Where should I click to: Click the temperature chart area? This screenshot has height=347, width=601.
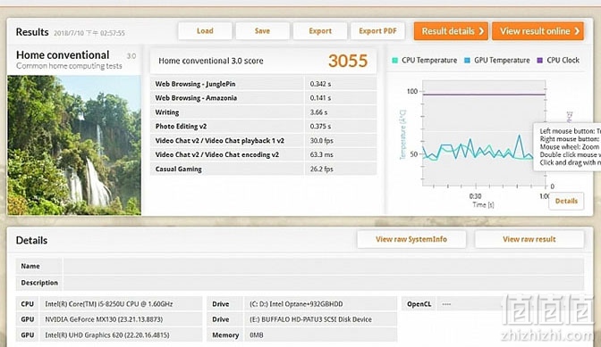pos(484,133)
